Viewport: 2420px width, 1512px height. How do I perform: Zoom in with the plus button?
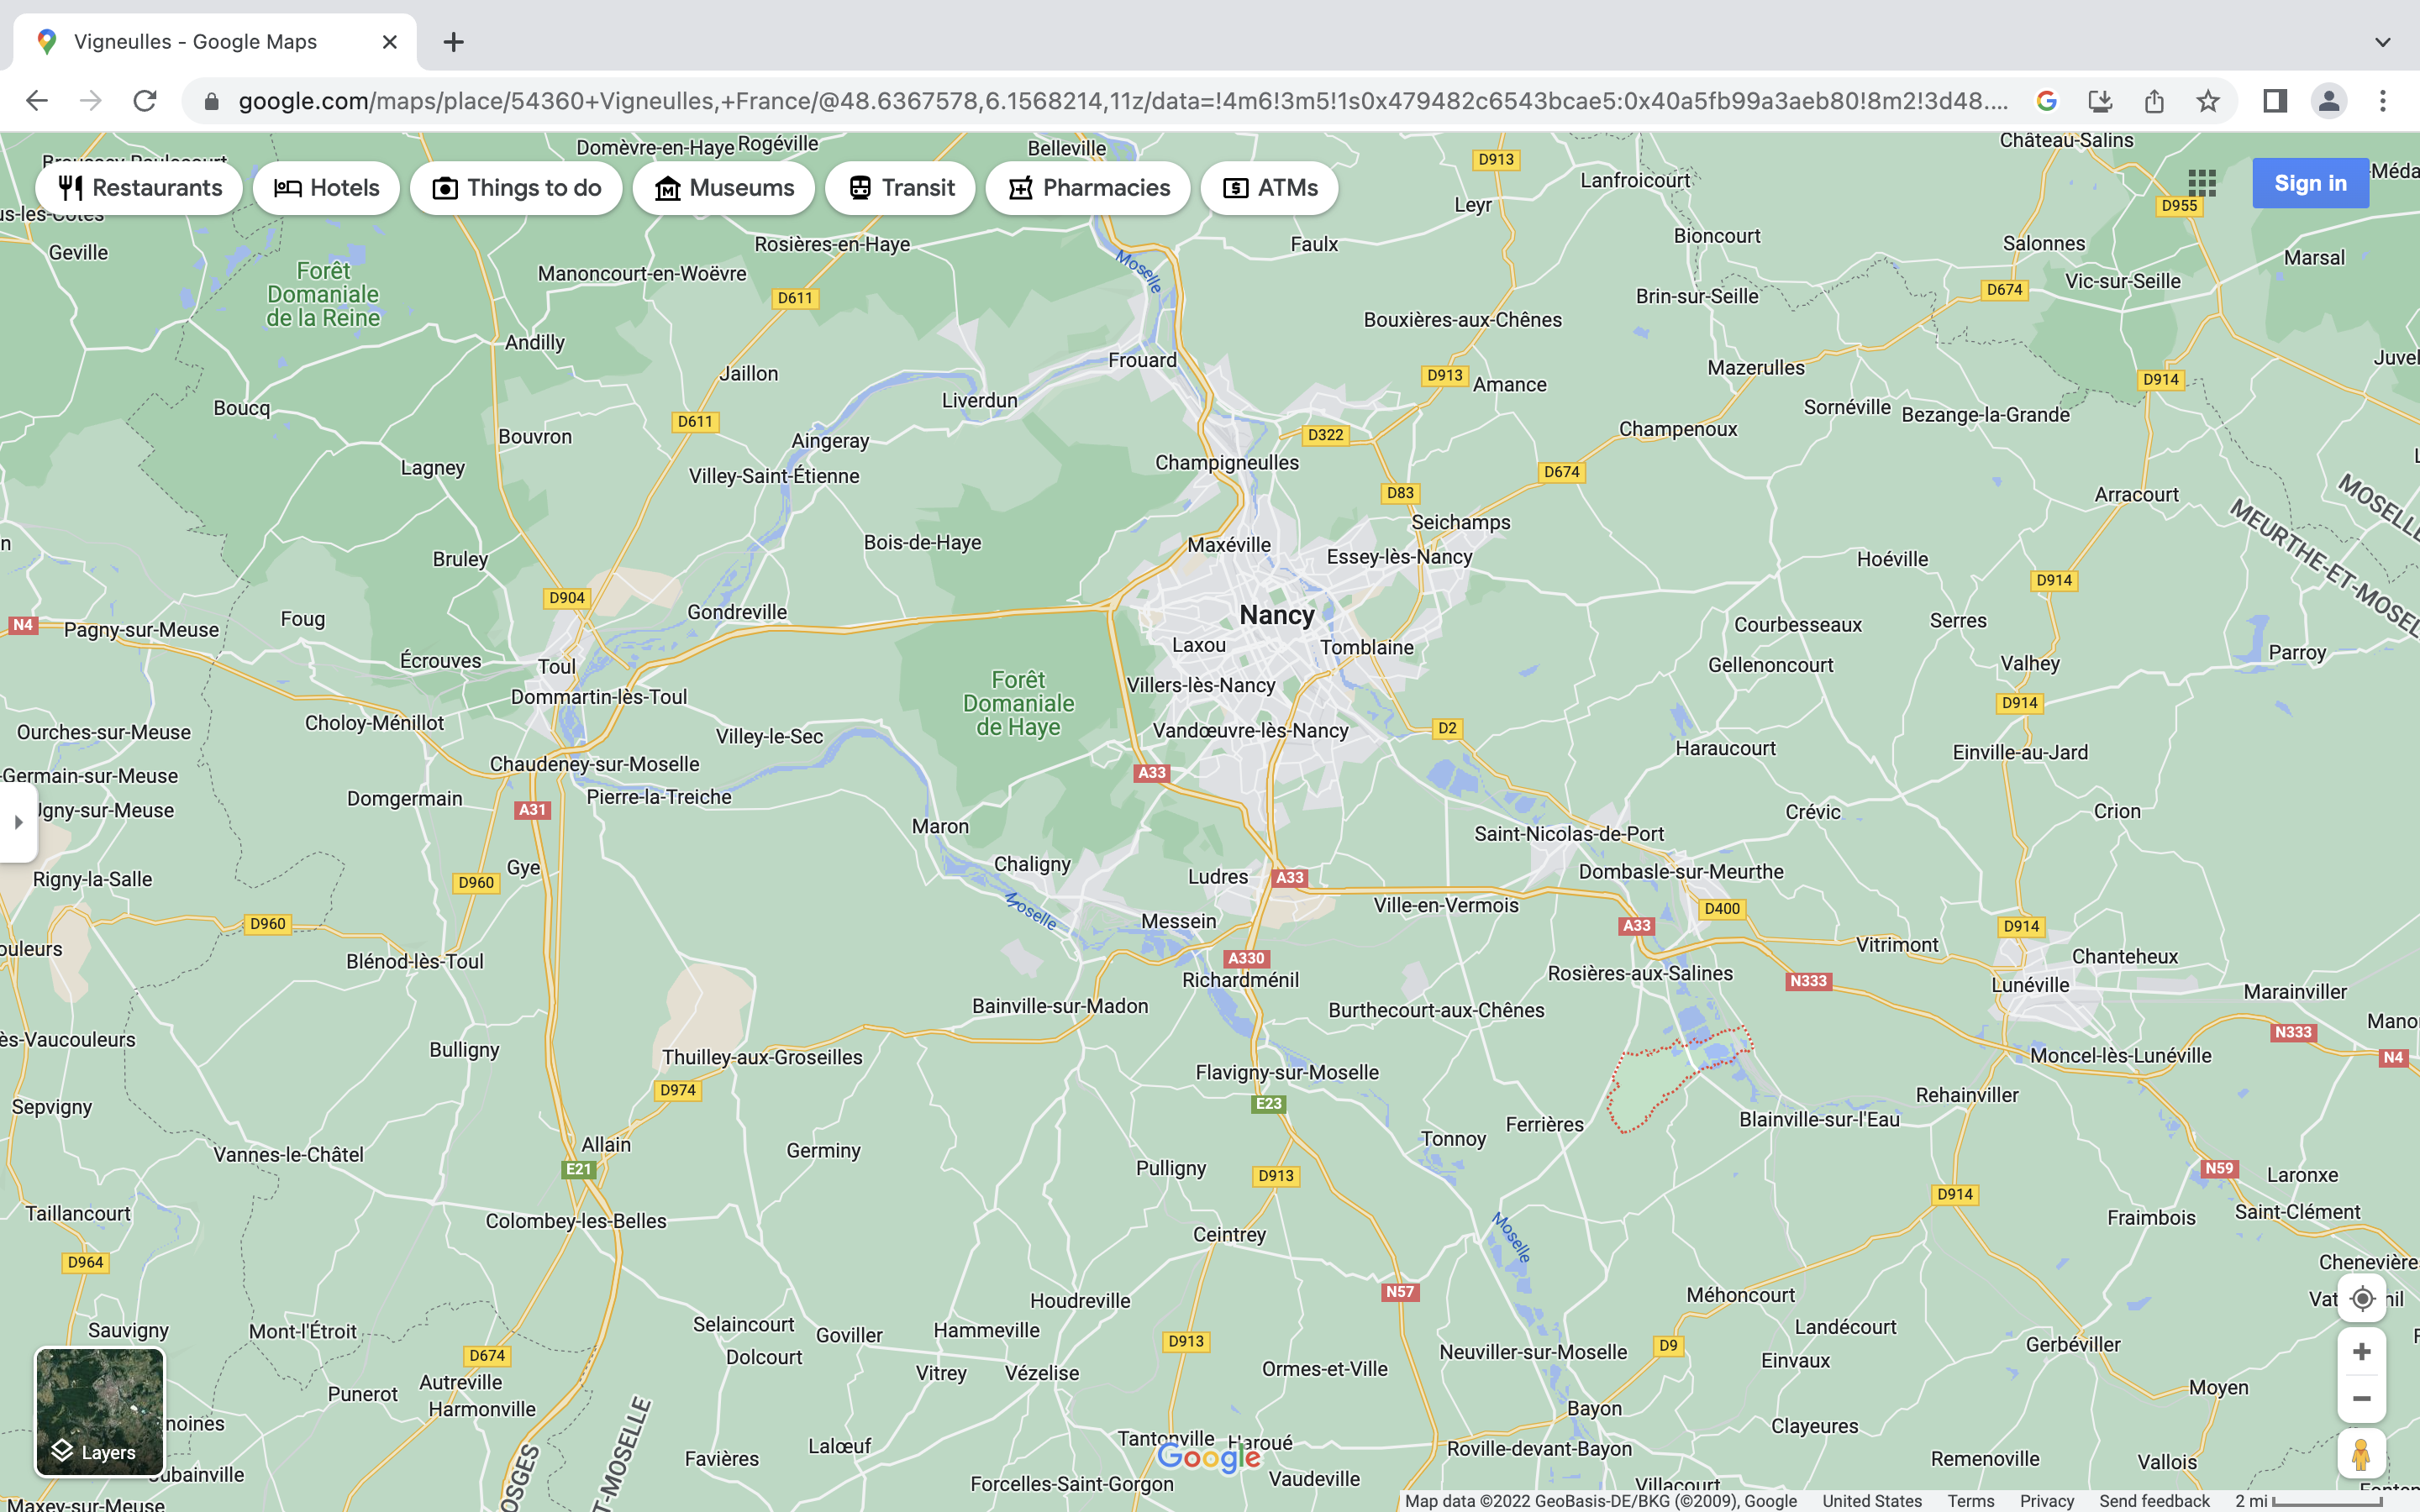pyautogui.click(x=2361, y=1352)
